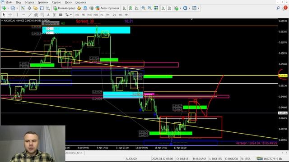Open the red notification badge icon

pos(285,8)
